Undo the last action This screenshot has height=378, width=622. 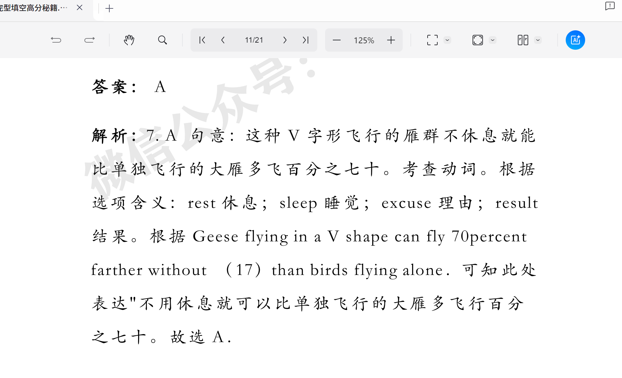click(x=56, y=40)
